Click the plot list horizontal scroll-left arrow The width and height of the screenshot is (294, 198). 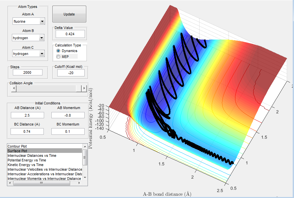click(x=10, y=183)
